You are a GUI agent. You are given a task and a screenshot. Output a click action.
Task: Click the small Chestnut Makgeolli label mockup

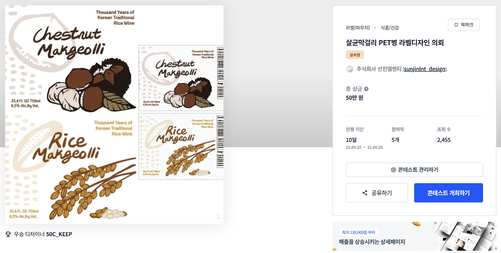click(181, 79)
